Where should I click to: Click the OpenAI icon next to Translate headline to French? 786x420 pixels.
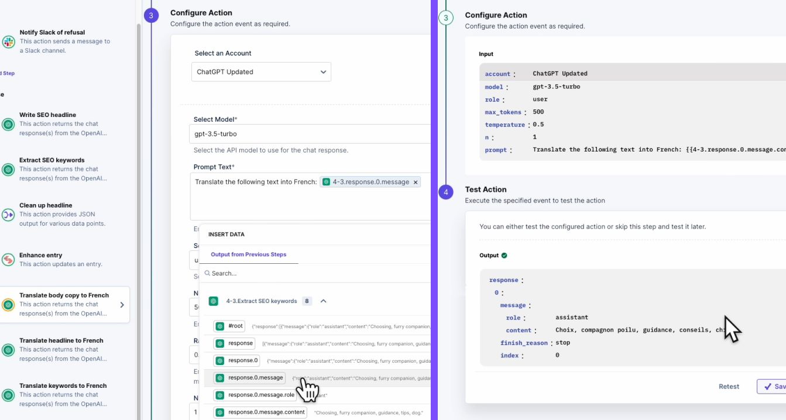tap(8, 350)
